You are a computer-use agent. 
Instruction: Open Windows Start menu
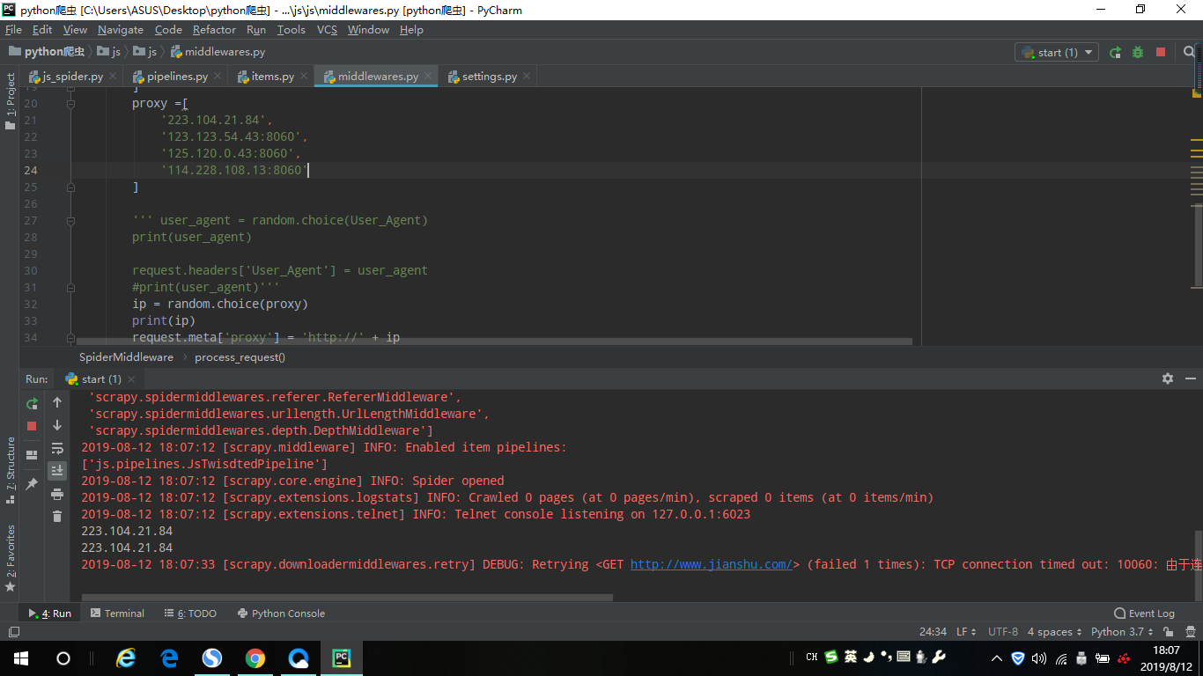coord(20,658)
